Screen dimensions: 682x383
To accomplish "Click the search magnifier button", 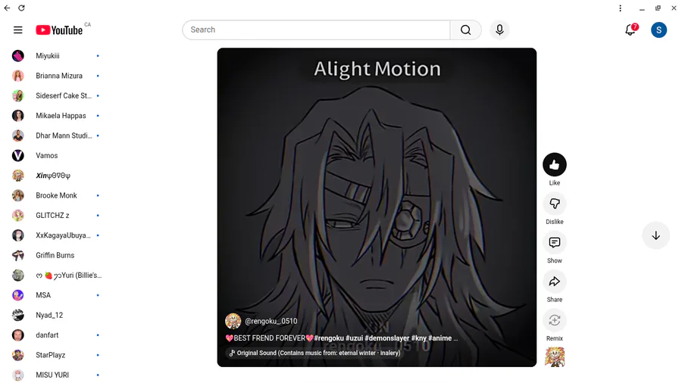I will [466, 30].
